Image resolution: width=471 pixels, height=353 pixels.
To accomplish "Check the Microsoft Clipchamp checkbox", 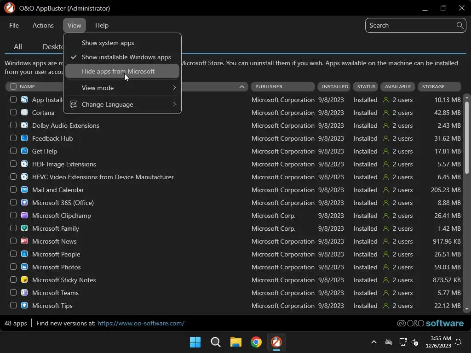I will [x=13, y=215].
